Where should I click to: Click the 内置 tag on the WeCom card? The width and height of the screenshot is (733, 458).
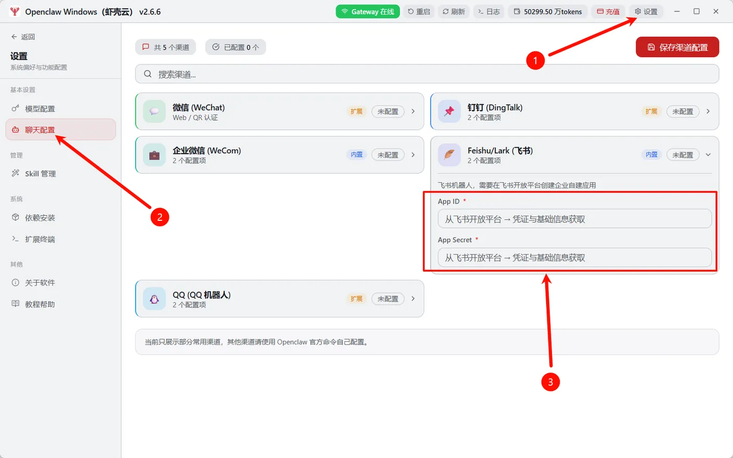(357, 155)
